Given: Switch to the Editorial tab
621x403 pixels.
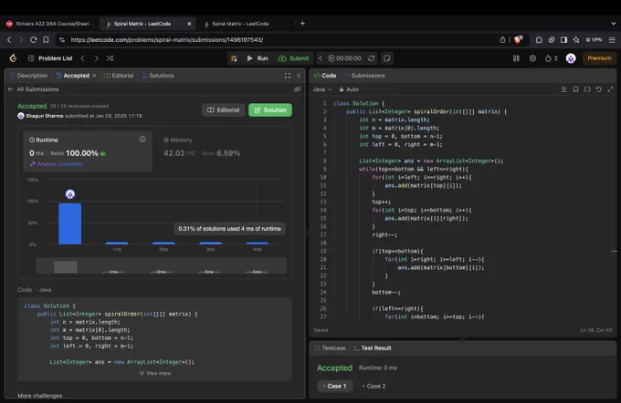Looking at the screenshot, I should tap(119, 76).
